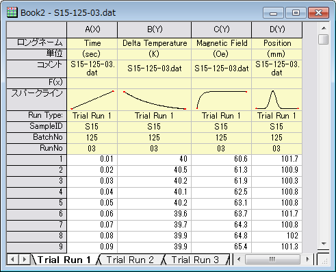This screenshot has height=272, width=336.
Task: Click the '(mm)' units cell
Action: click(277, 54)
